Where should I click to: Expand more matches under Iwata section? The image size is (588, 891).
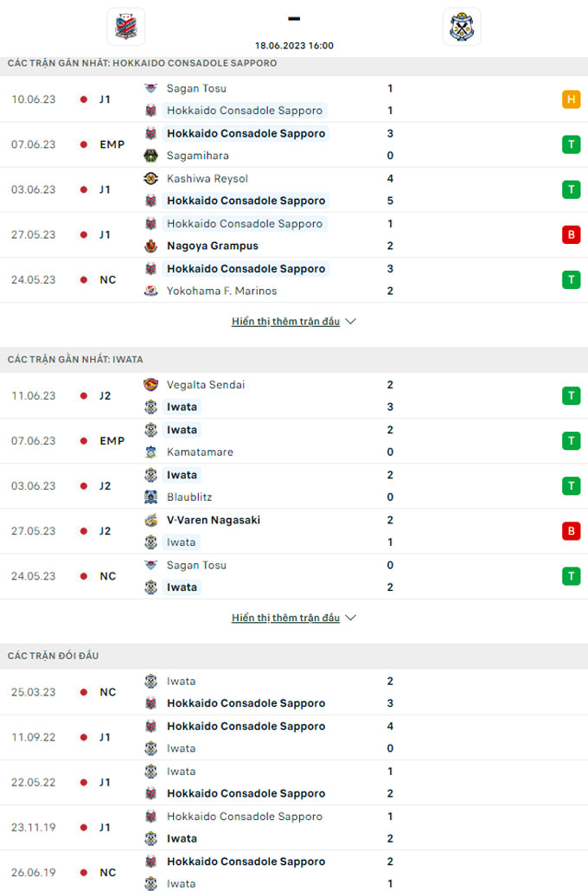point(293,618)
